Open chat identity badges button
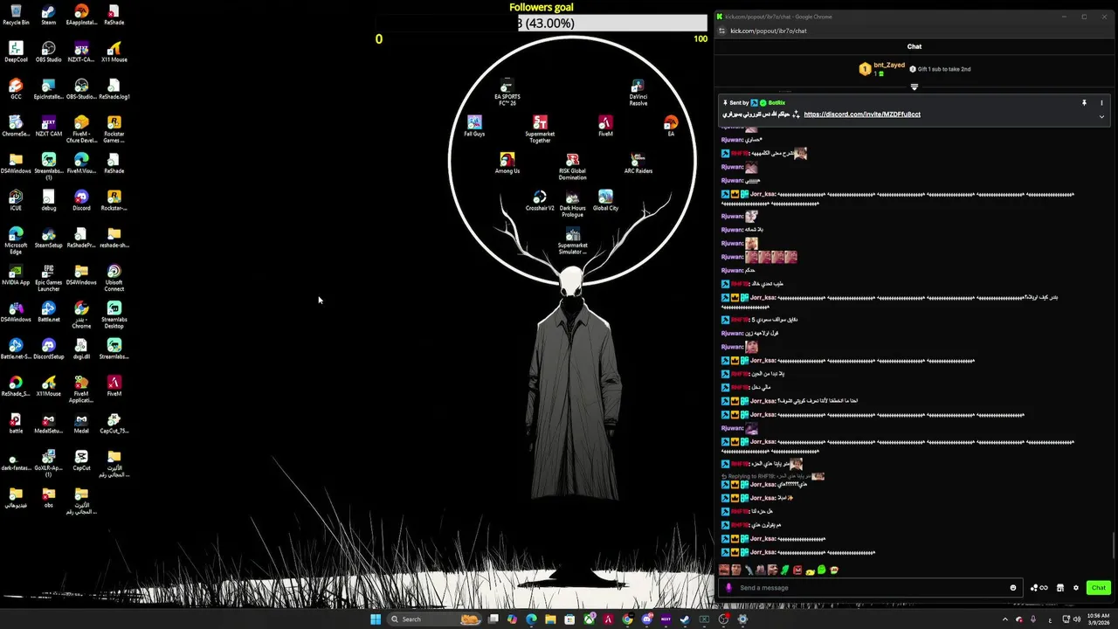The width and height of the screenshot is (1118, 629). coord(1039,588)
